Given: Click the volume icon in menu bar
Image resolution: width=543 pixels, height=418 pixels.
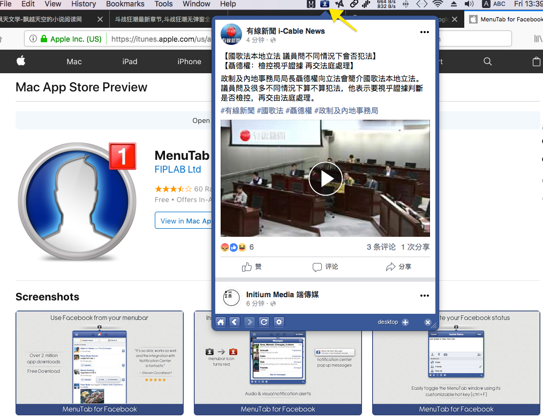Looking at the screenshot, I should coord(469,4).
